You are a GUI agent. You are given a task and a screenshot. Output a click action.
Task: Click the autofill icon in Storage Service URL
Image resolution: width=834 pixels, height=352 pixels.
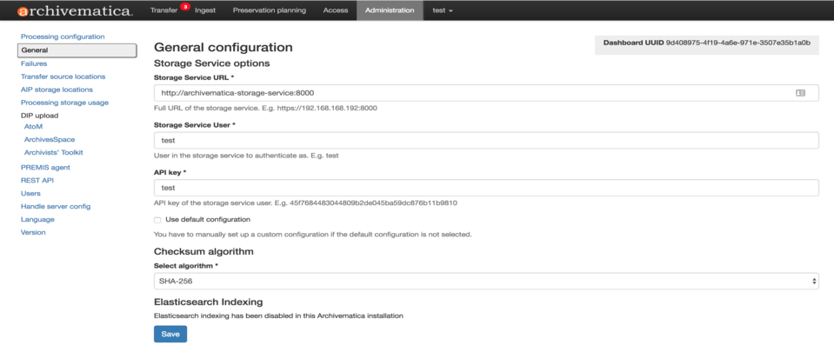coord(800,93)
